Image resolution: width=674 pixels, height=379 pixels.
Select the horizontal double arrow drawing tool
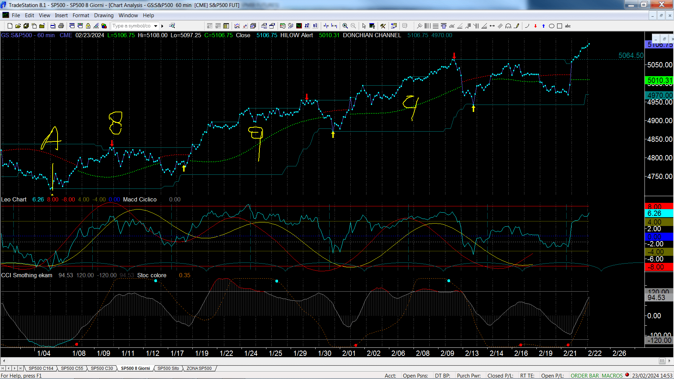[x=492, y=26]
